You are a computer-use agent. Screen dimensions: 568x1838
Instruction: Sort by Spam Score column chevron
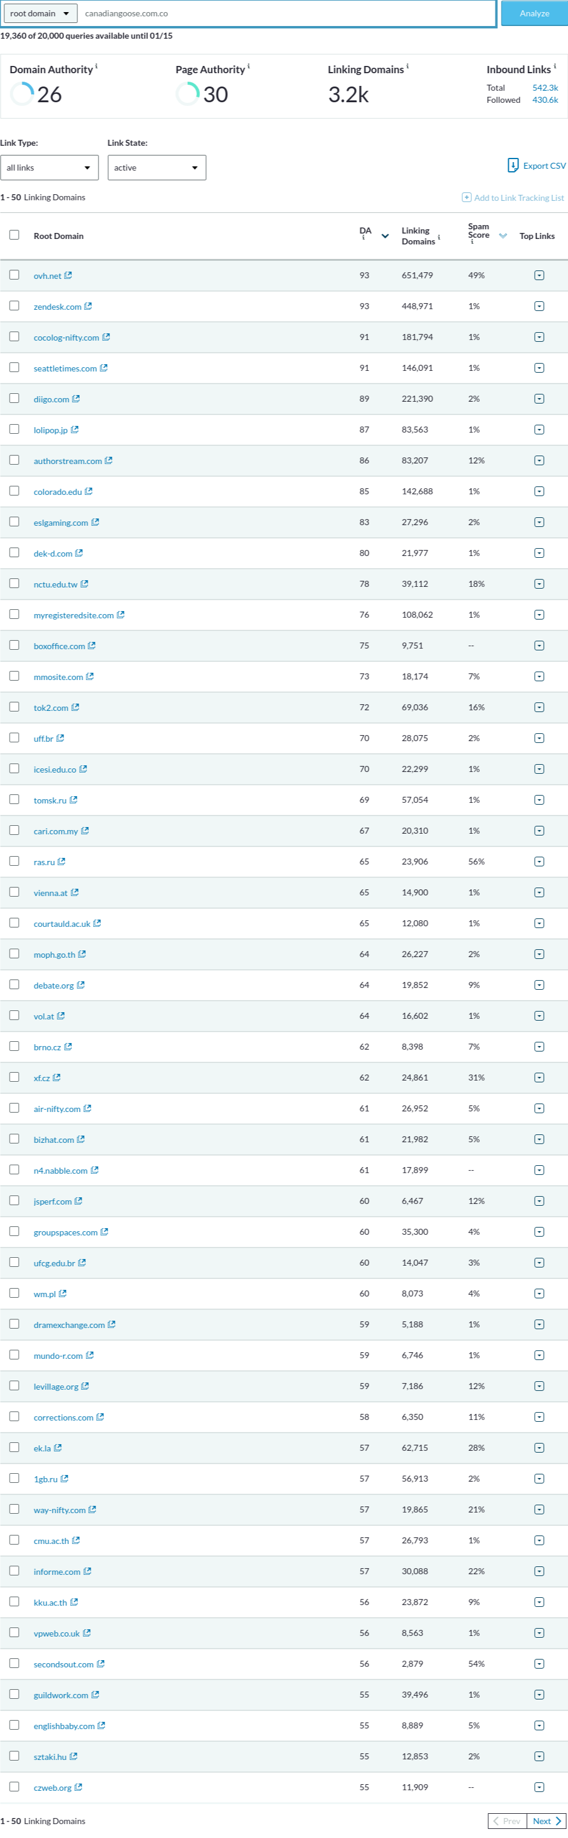click(x=503, y=236)
